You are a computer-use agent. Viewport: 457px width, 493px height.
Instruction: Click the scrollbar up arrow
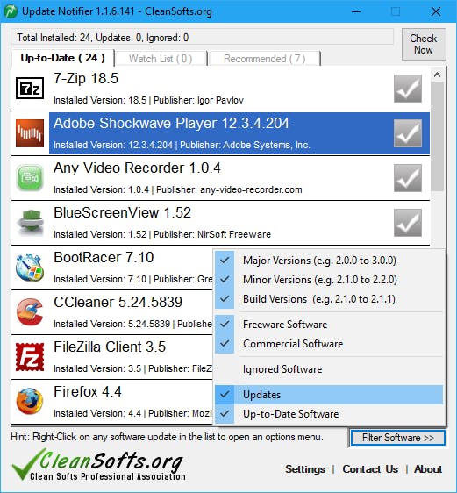pos(437,75)
